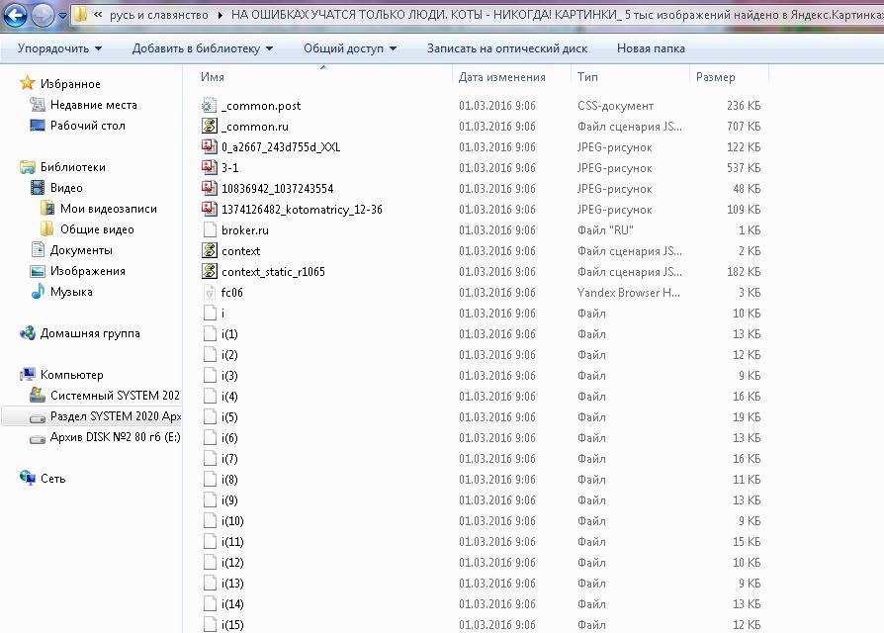884x633 pixels.
Task: Open 'Добавить в библиотеку' dropdown
Action: click(203, 48)
